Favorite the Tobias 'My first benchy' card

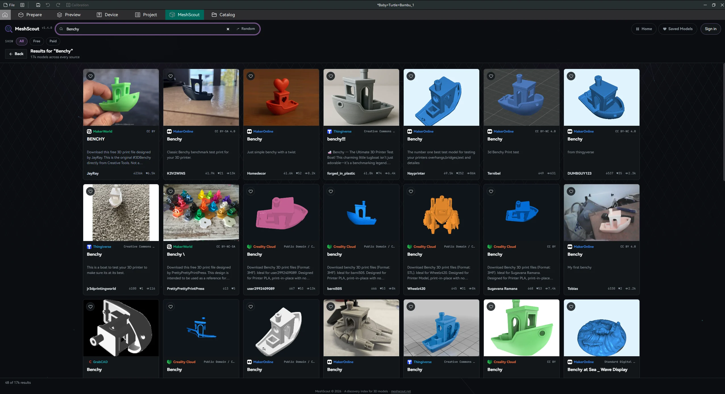[571, 191]
